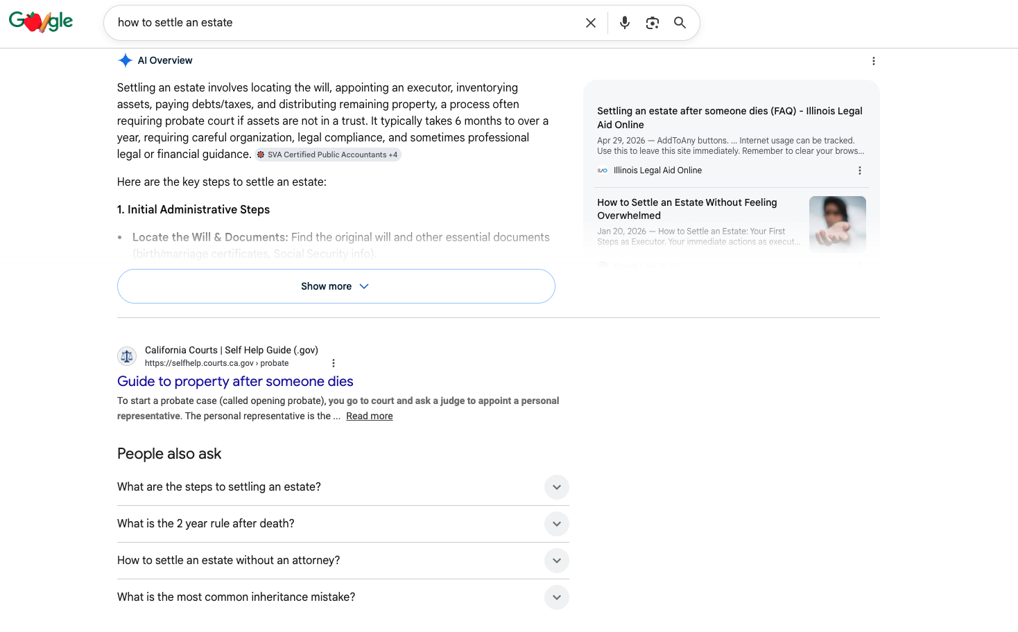Expand 'What is the most common inheritance mistake?'
This screenshot has height=632, width=1018.
tap(343, 597)
